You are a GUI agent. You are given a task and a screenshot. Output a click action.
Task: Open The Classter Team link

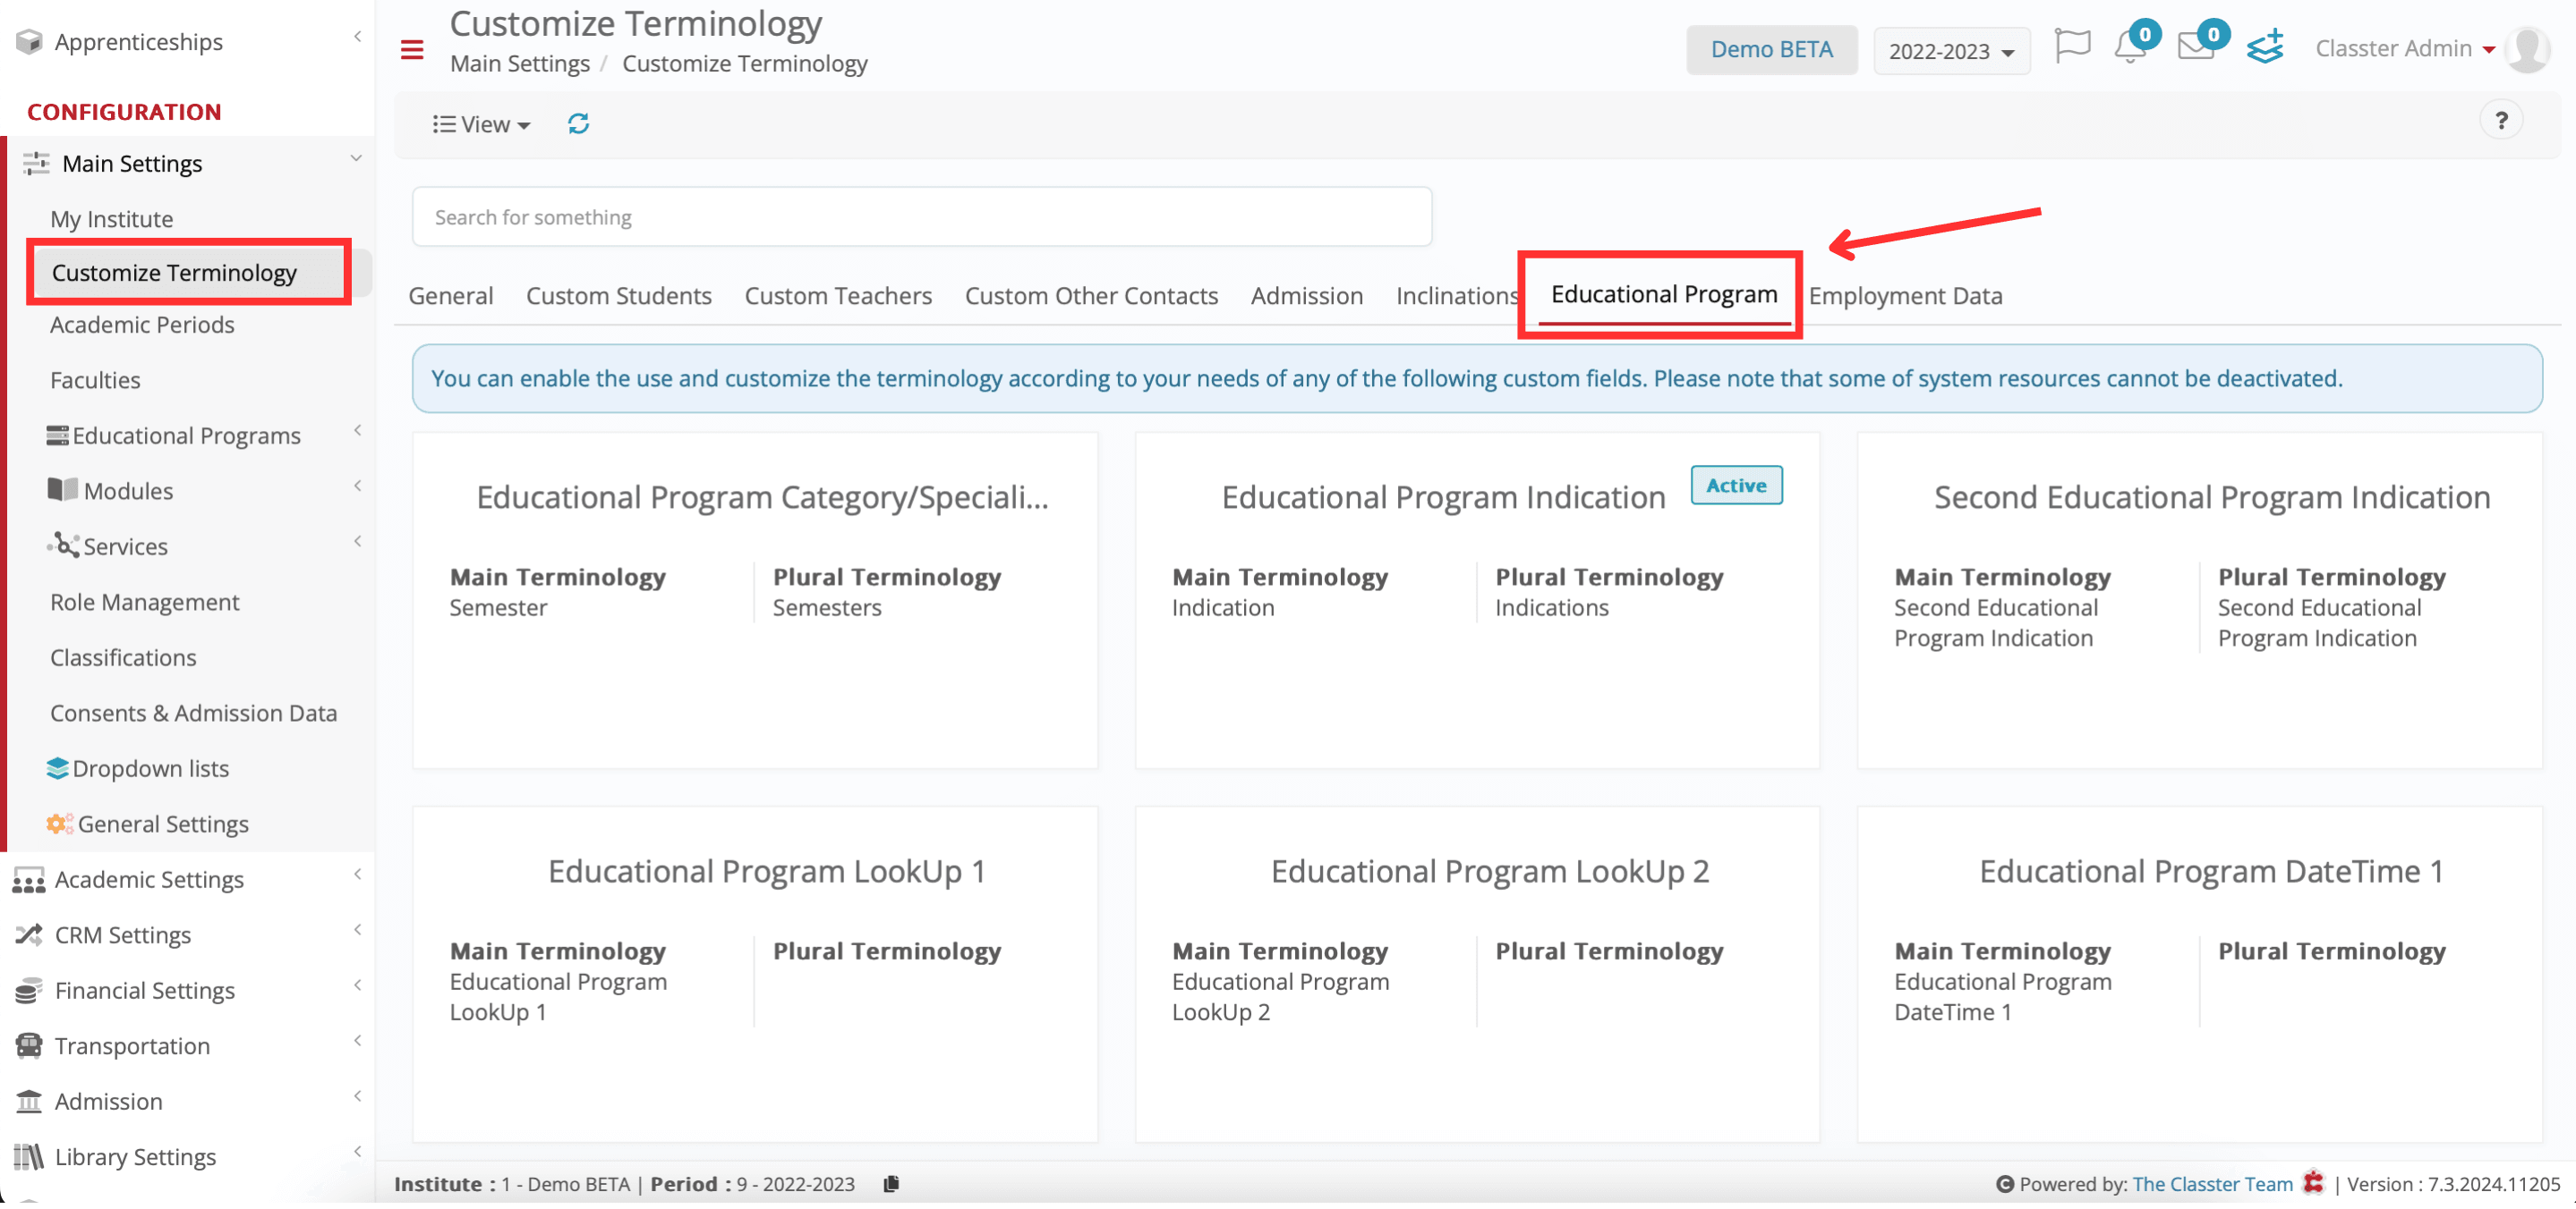(x=2212, y=1184)
